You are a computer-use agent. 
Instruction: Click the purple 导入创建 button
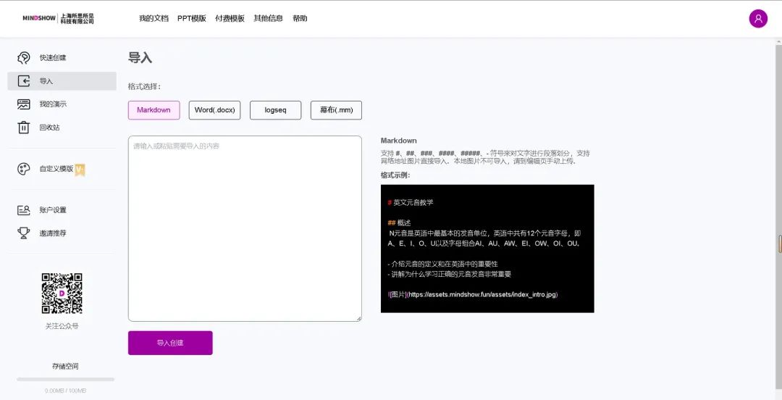pos(170,343)
